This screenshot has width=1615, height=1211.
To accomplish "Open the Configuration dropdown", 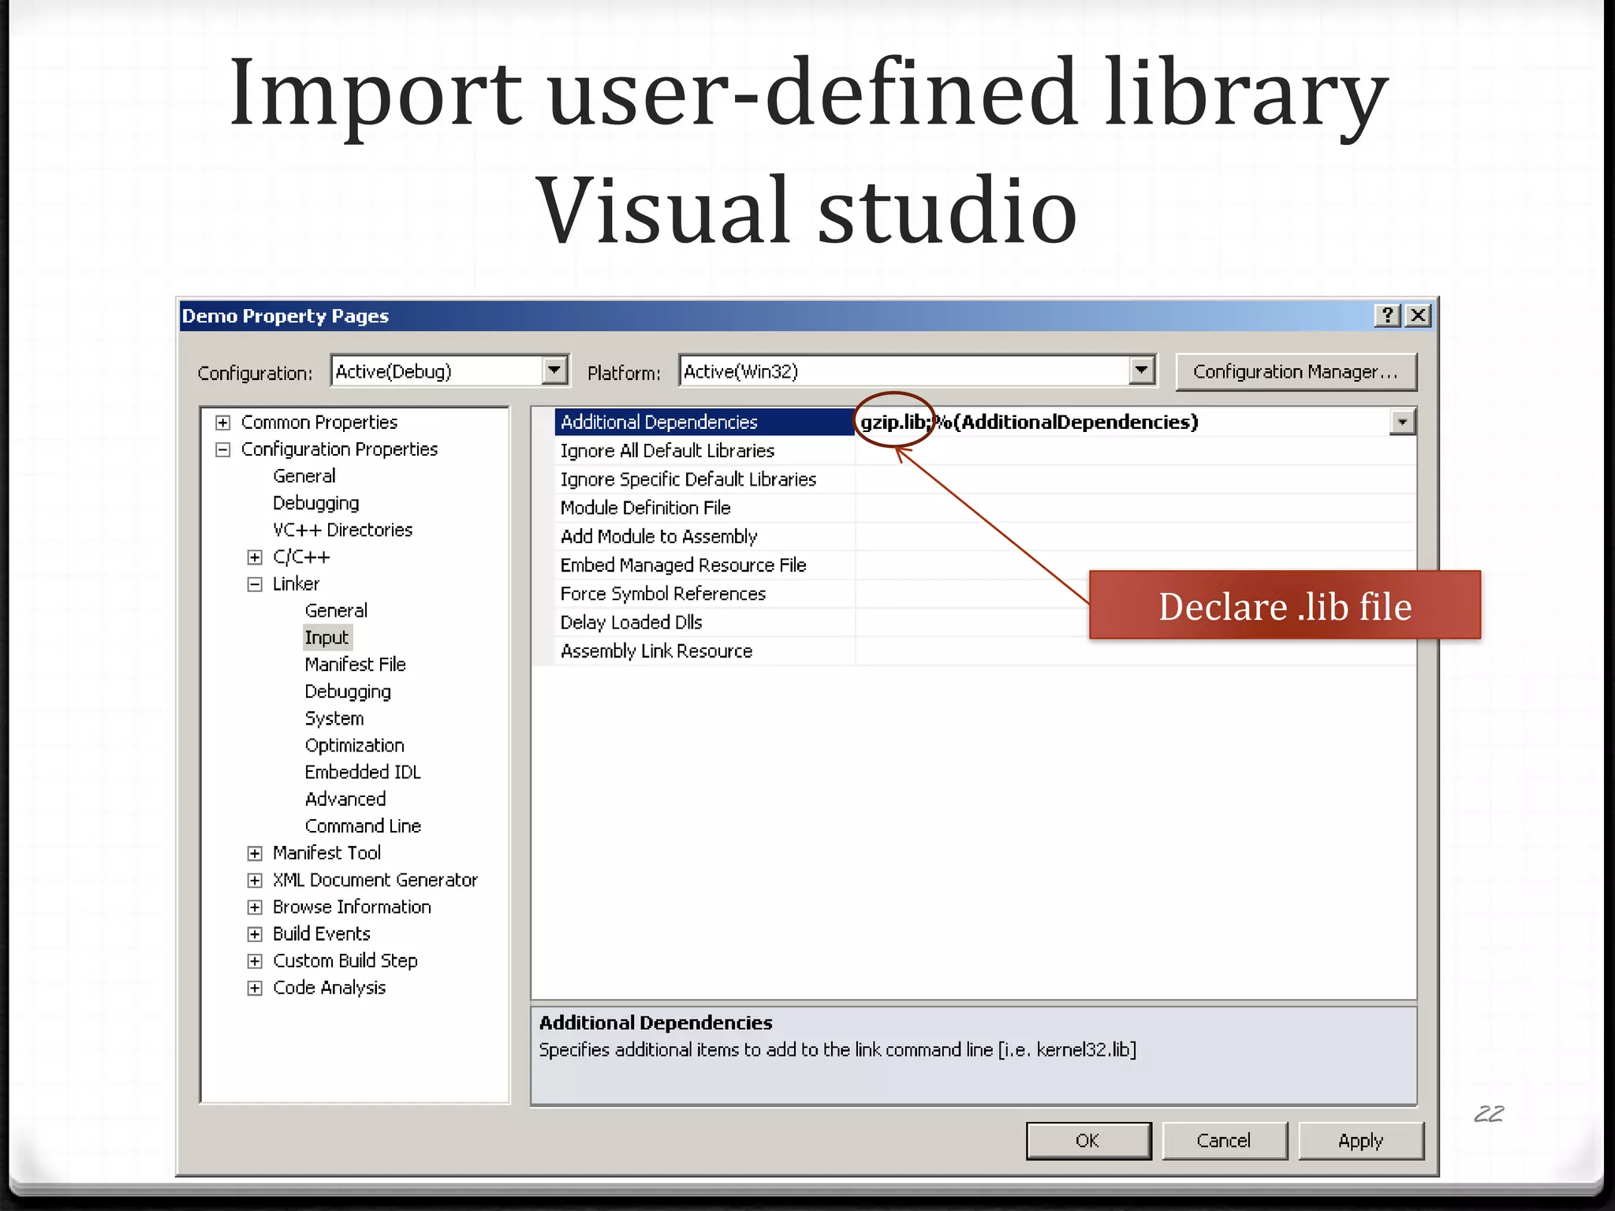I will click(x=555, y=370).
